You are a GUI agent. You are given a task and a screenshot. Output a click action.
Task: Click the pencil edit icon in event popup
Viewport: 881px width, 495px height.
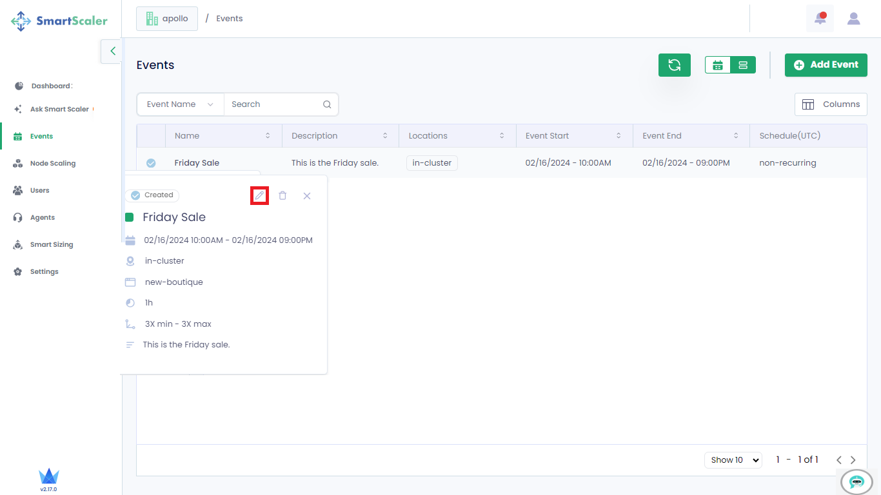[259, 195]
